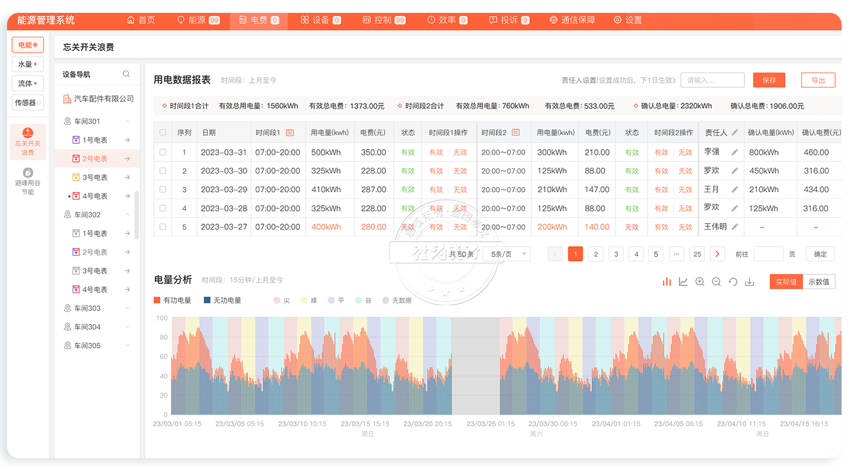Click the 前往 page number input
Image resolution: width=848 pixels, height=471 pixels.
pyautogui.click(x=768, y=254)
